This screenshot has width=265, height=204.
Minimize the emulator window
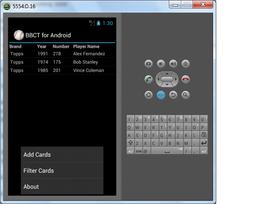click(x=175, y=5)
